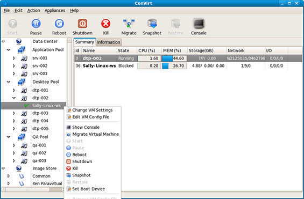Viewport: 304px width, 199px height.
Task: Click the Kill toolbar icon
Action: (105, 24)
